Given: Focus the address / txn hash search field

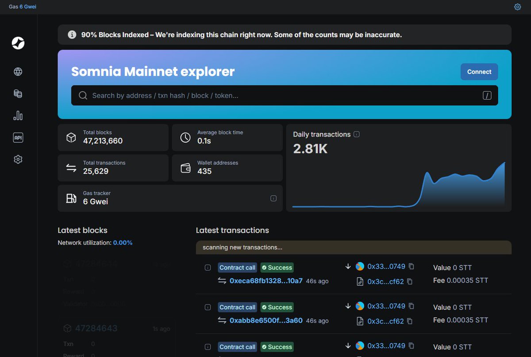Looking at the screenshot, I should (285, 96).
